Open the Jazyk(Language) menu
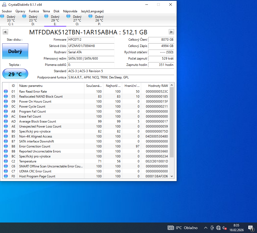257x233 pixels. (x=92, y=11)
